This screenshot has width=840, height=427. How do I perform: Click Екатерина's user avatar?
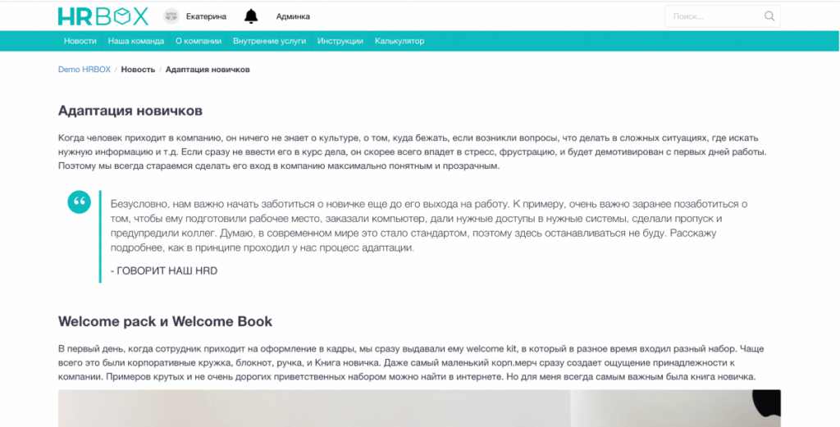pos(171,16)
